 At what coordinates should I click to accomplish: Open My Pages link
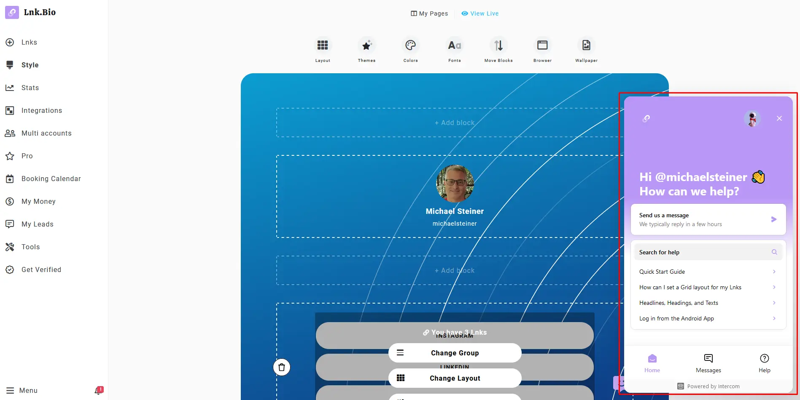tap(429, 13)
